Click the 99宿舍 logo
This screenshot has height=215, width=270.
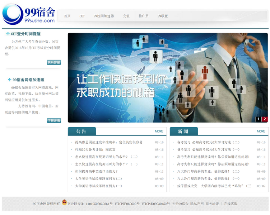29,15
